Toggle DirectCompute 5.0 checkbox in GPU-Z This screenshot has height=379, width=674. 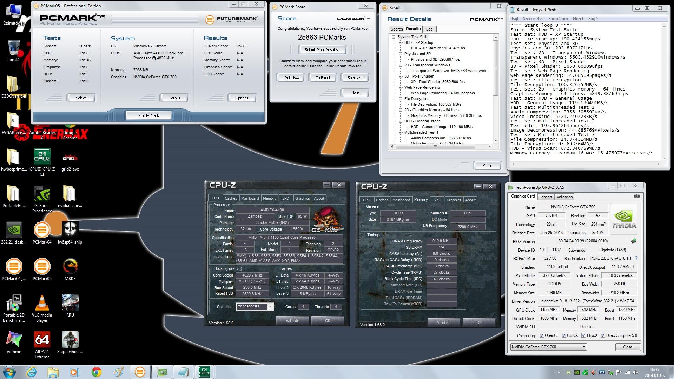(603, 335)
